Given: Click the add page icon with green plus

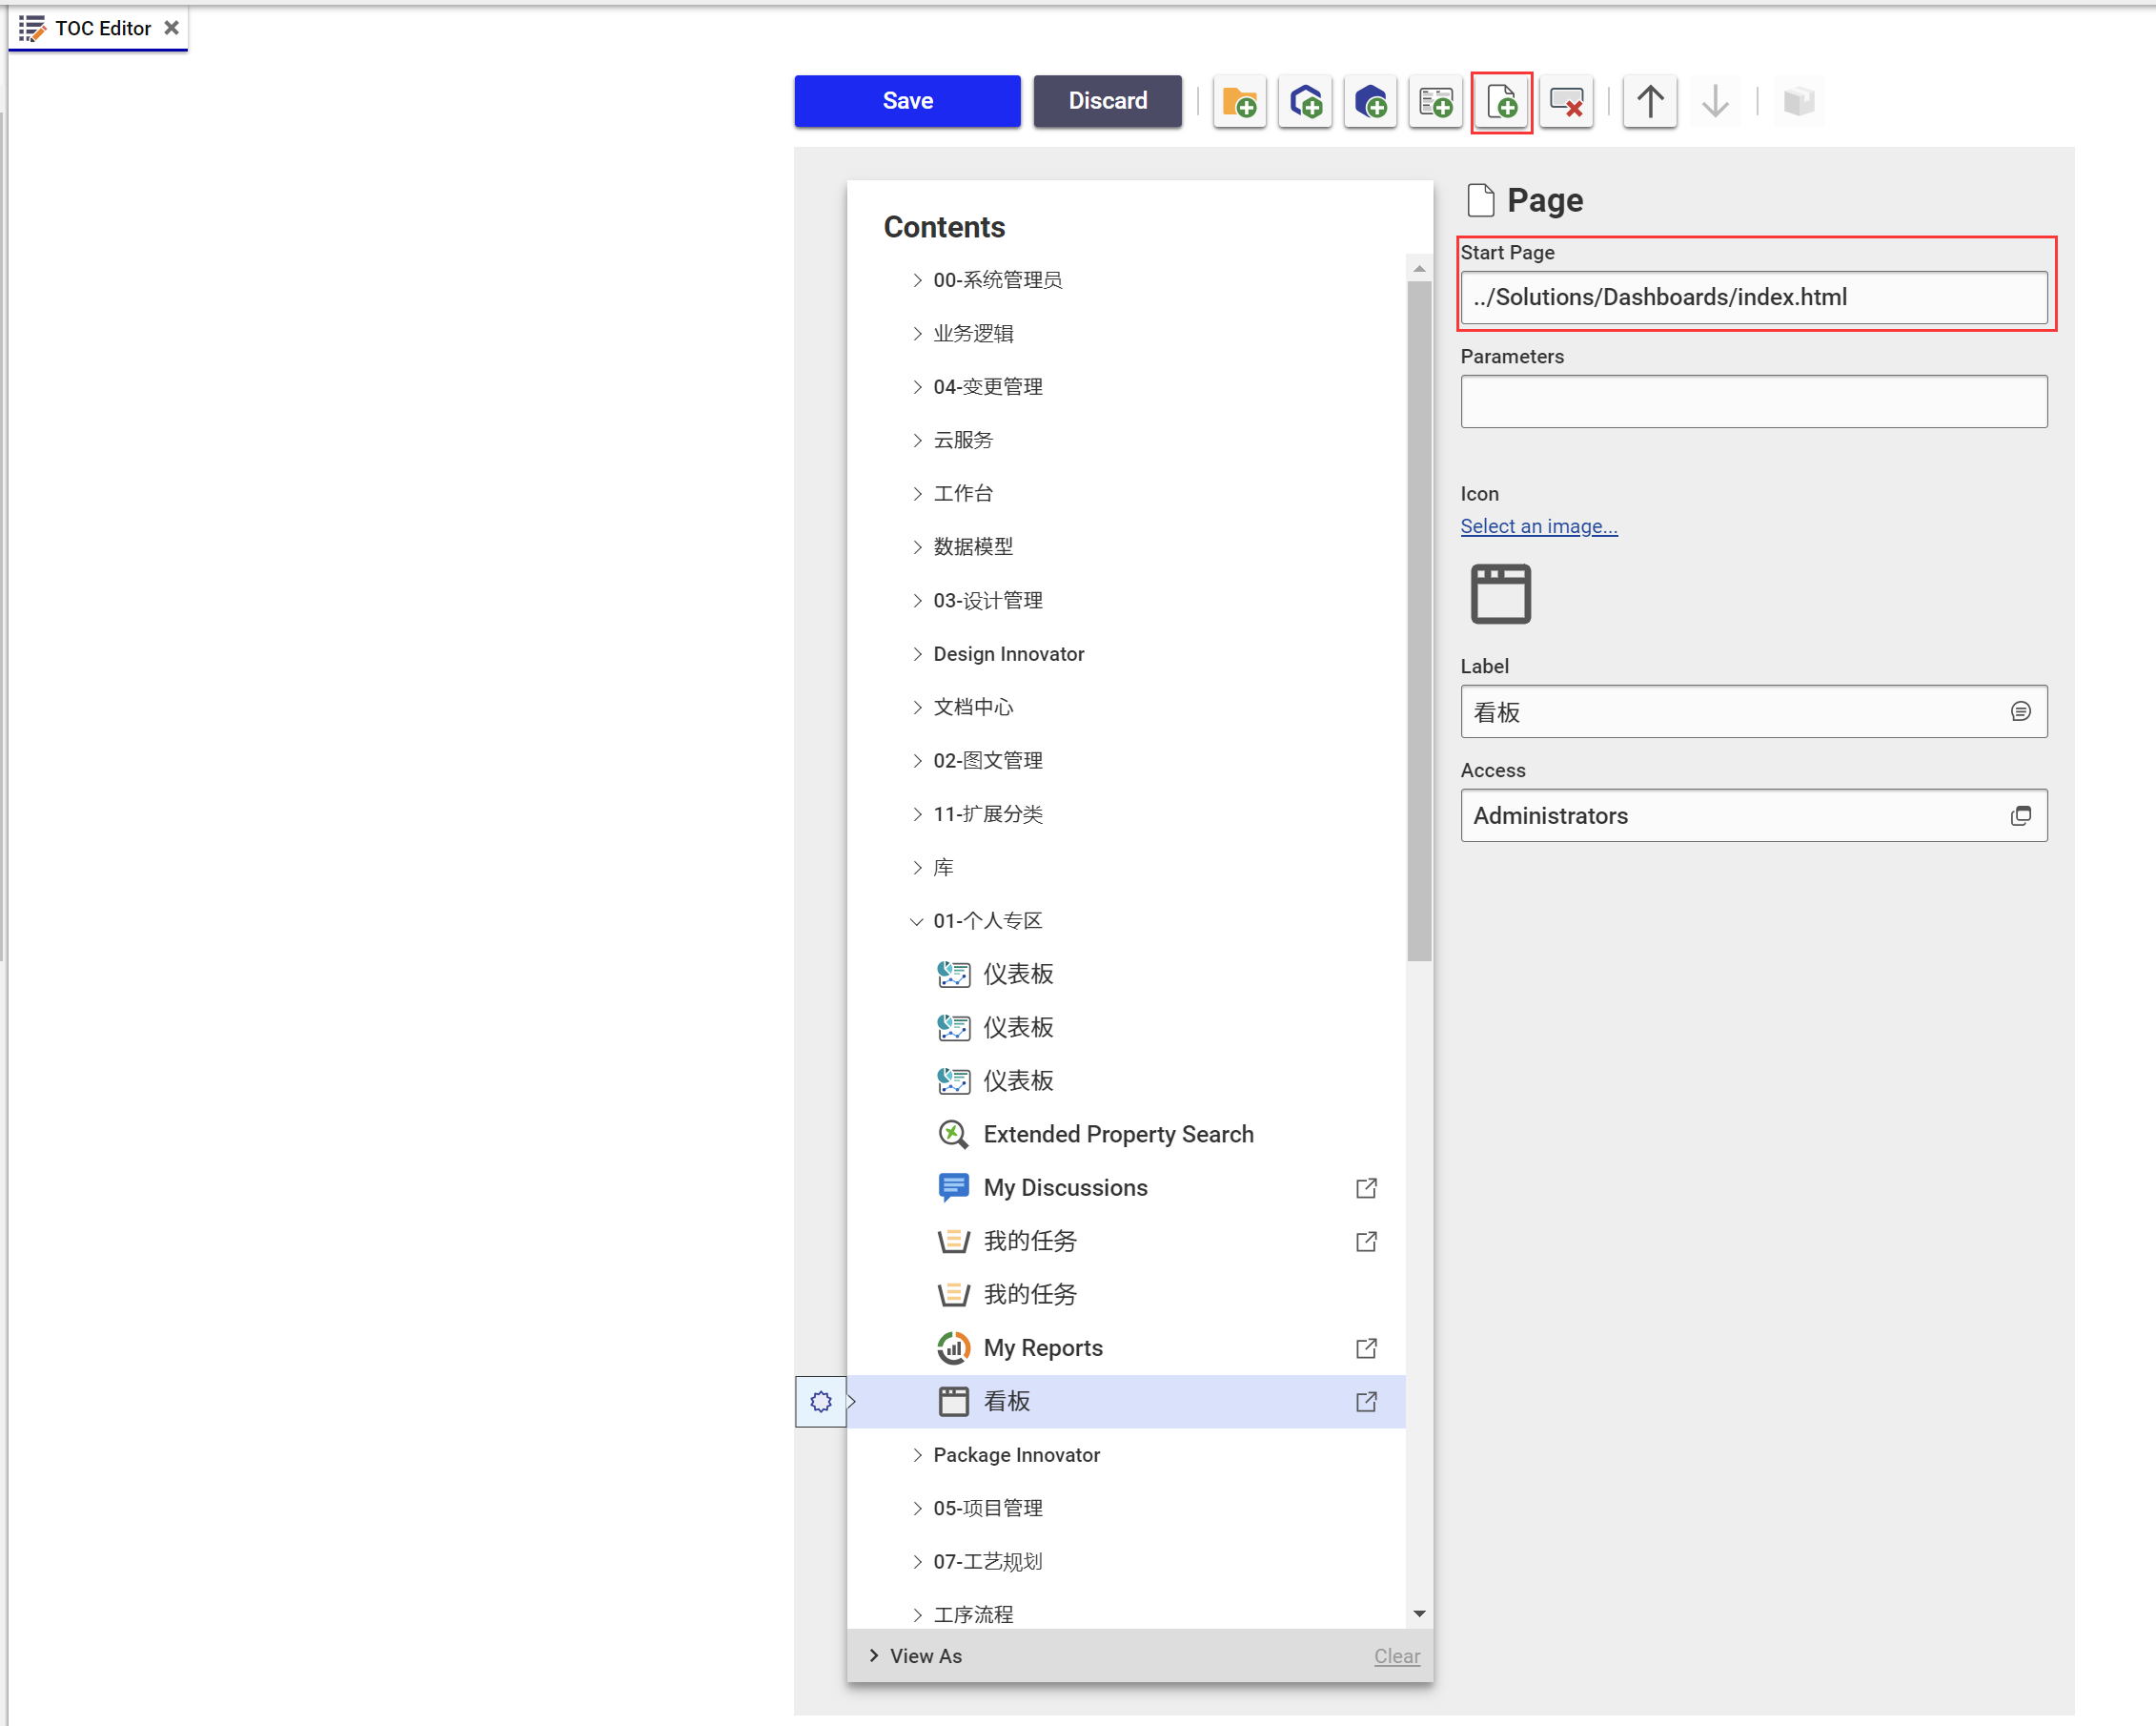Looking at the screenshot, I should click(1501, 101).
